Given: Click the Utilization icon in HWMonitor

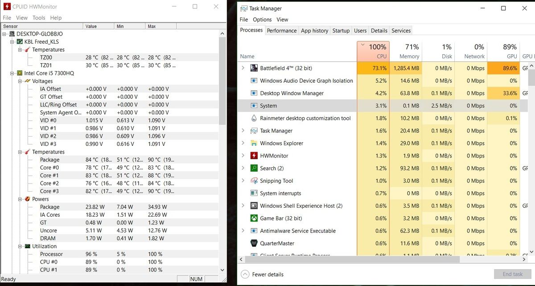Looking at the screenshot, I should 27,246.
